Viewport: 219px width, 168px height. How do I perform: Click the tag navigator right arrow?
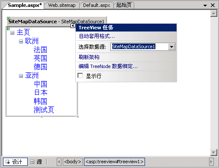(x=211, y=162)
